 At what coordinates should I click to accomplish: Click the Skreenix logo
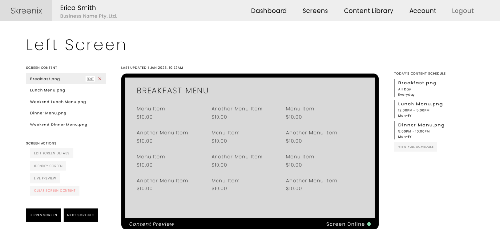26,11
